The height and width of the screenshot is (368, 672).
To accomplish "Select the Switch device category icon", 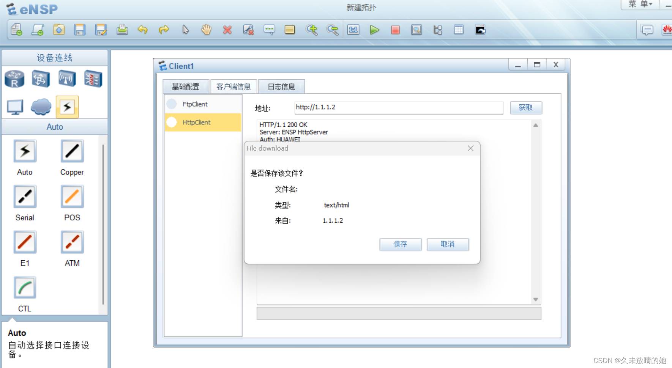I will 41,79.
